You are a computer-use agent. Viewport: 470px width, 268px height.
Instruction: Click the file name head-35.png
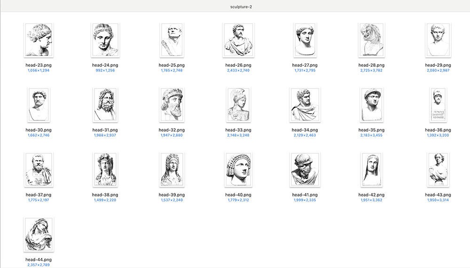[x=371, y=130]
